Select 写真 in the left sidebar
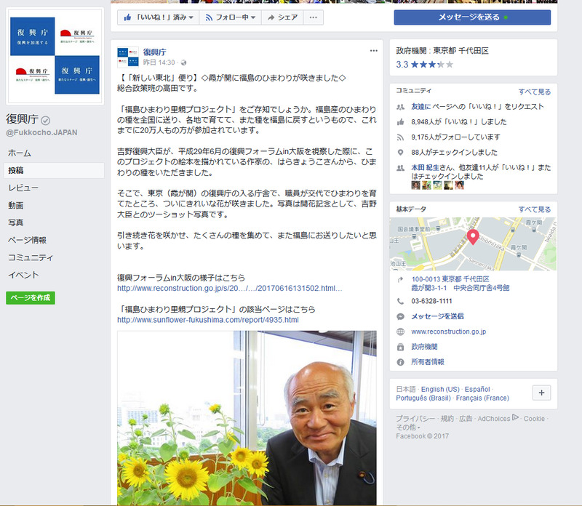Viewport: 582px width, 506px height. tap(16, 222)
